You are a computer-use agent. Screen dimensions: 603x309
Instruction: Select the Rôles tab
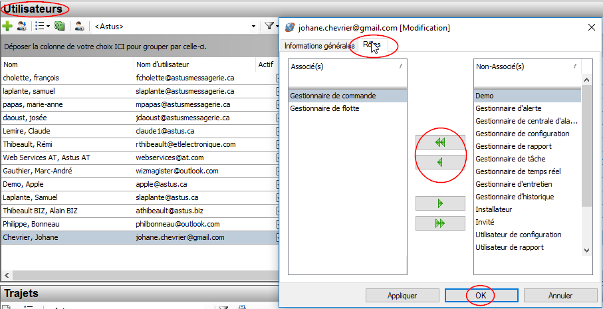pos(372,46)
